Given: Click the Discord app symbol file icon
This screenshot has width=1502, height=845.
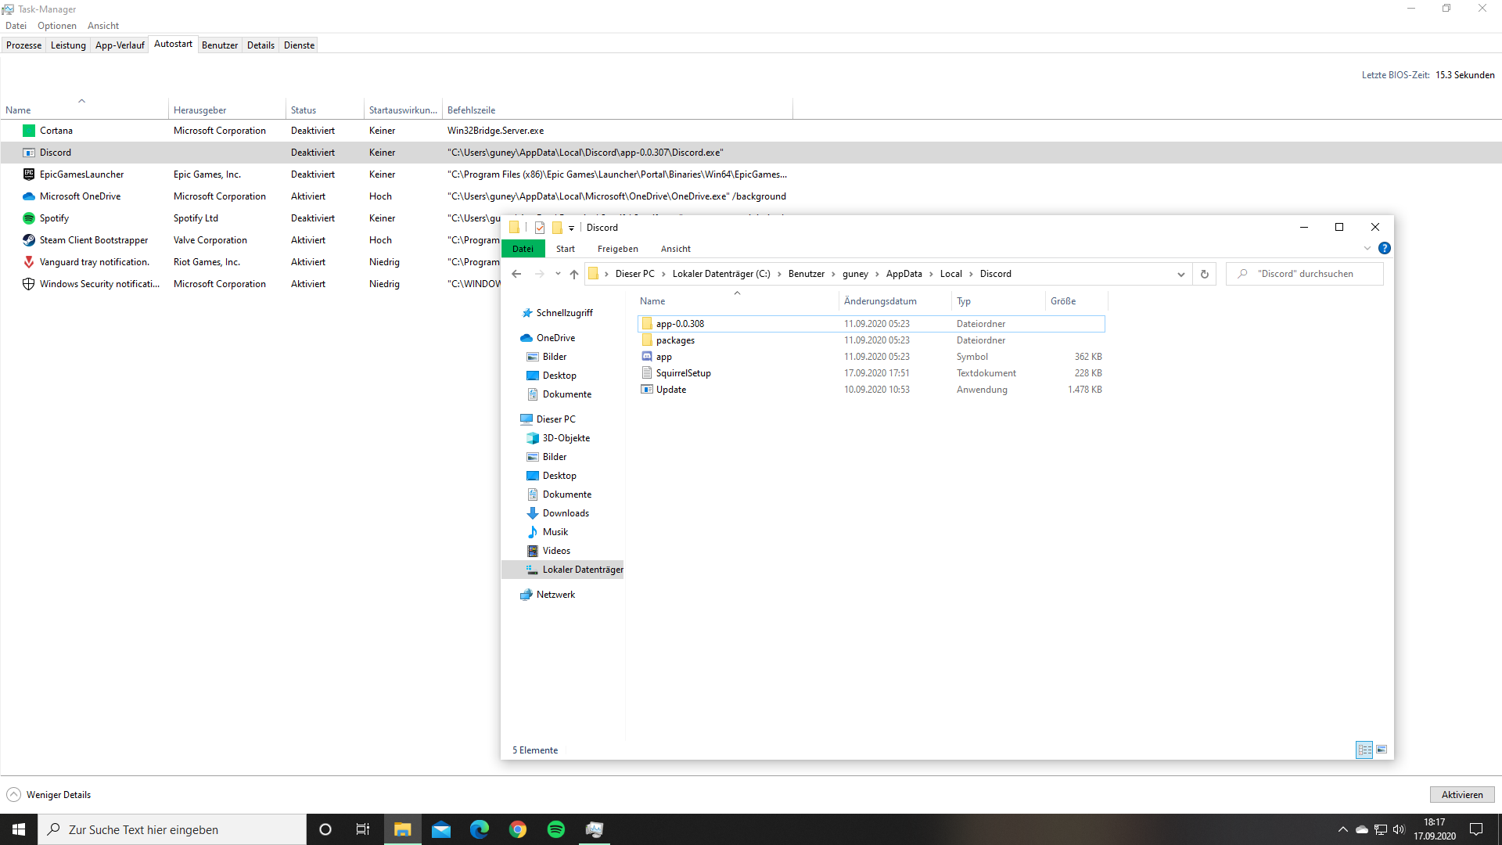Looking at the screenshot, I should click(647, 357).
